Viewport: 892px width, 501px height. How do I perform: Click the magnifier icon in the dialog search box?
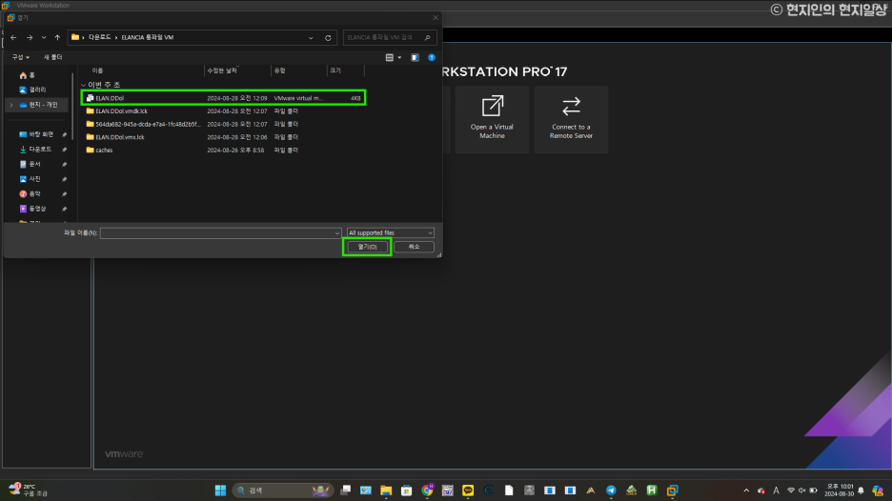click(428, 37)
